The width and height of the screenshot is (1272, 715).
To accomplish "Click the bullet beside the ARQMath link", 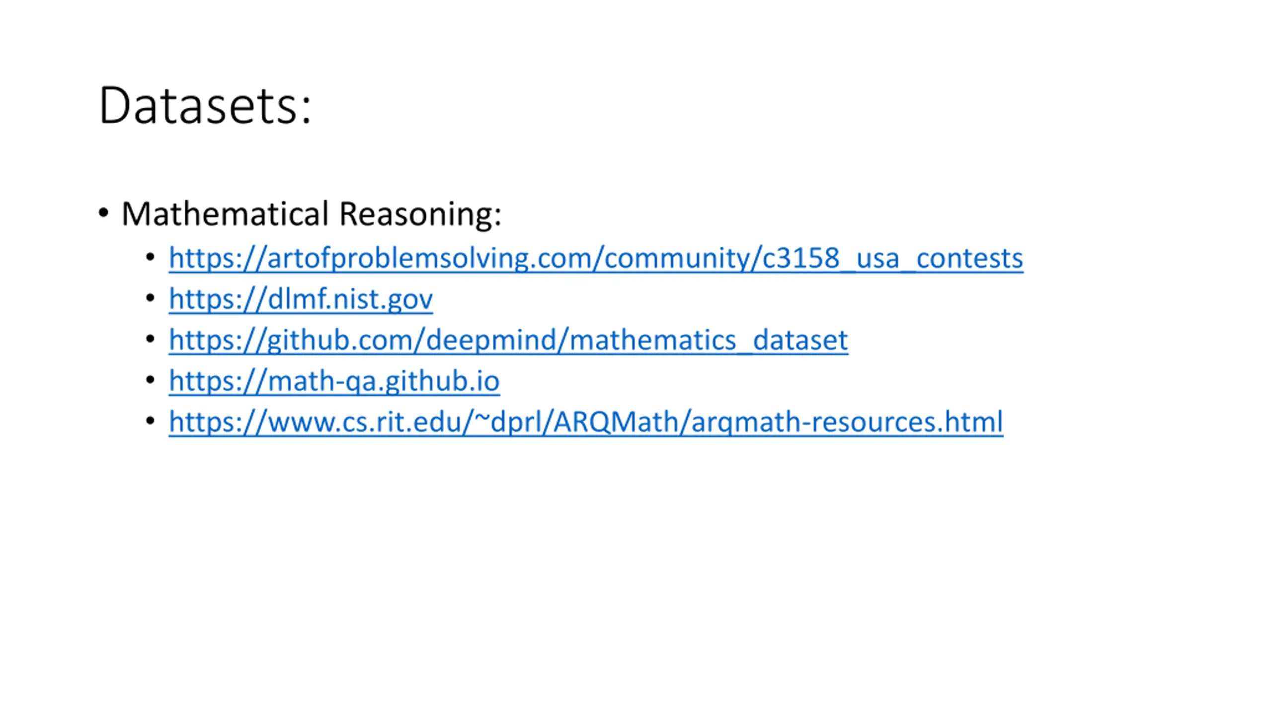I will click(151, 421).
